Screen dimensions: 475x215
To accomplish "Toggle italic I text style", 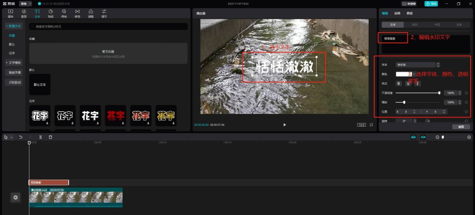I will pyautogui.click(x=417, y=84).
